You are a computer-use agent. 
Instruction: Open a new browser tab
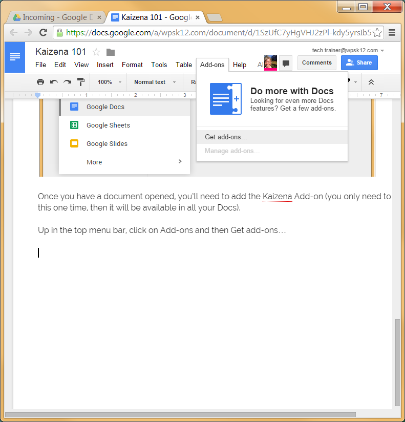click(215, 17)
